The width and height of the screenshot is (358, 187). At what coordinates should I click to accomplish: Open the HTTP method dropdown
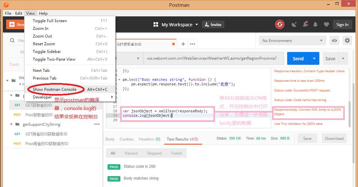(138, 58)
